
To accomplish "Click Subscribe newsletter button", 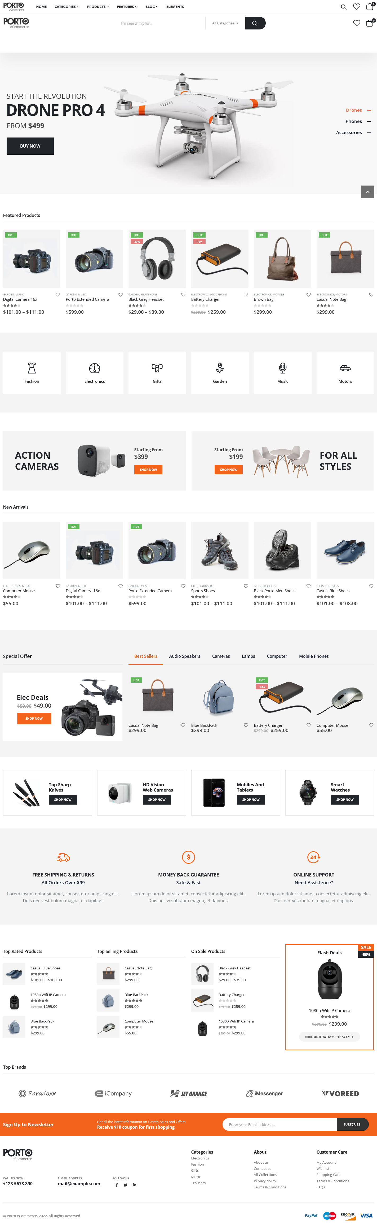I will click(352, 1124).
